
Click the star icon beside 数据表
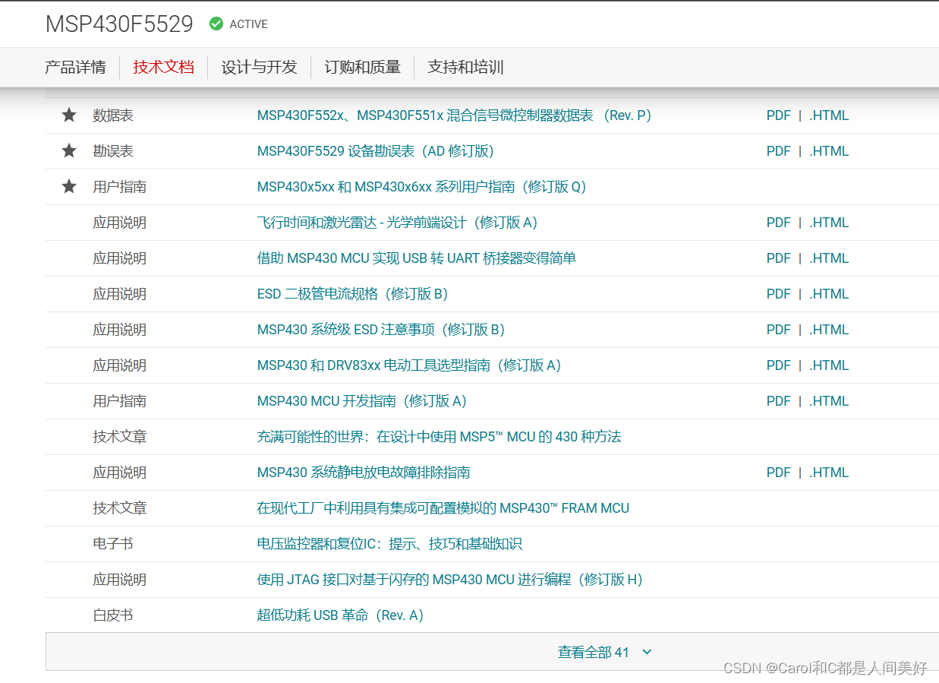tap(69, 115)
